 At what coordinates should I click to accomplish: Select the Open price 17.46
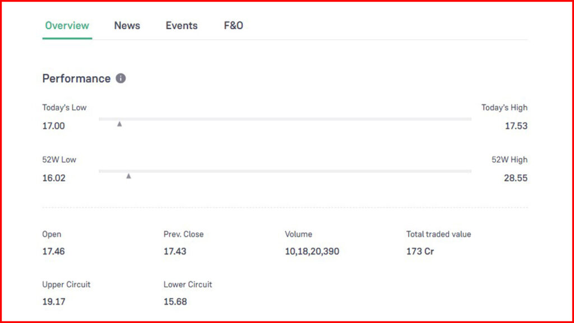click(x=53, y=251)
